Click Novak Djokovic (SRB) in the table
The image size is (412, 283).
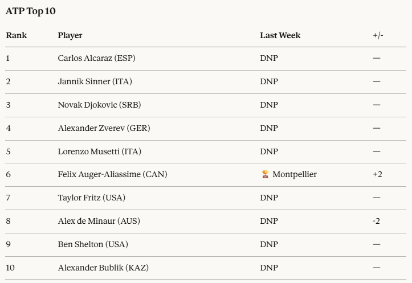point(99,105)
